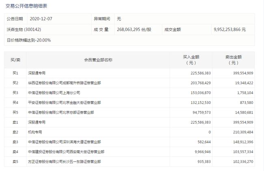Click the 买入金额 column header

(x=191, y=60)
